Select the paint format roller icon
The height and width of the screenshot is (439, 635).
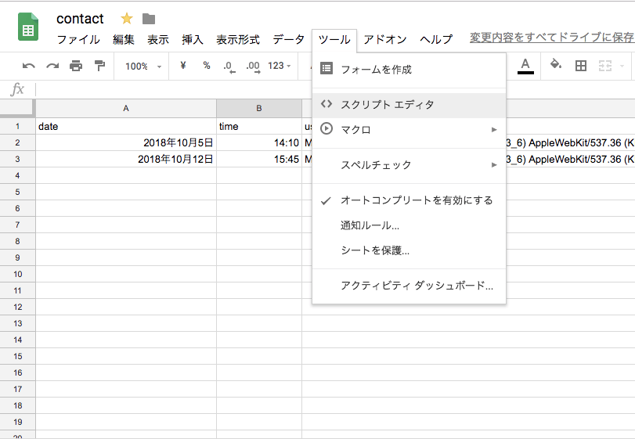[99, 66]
